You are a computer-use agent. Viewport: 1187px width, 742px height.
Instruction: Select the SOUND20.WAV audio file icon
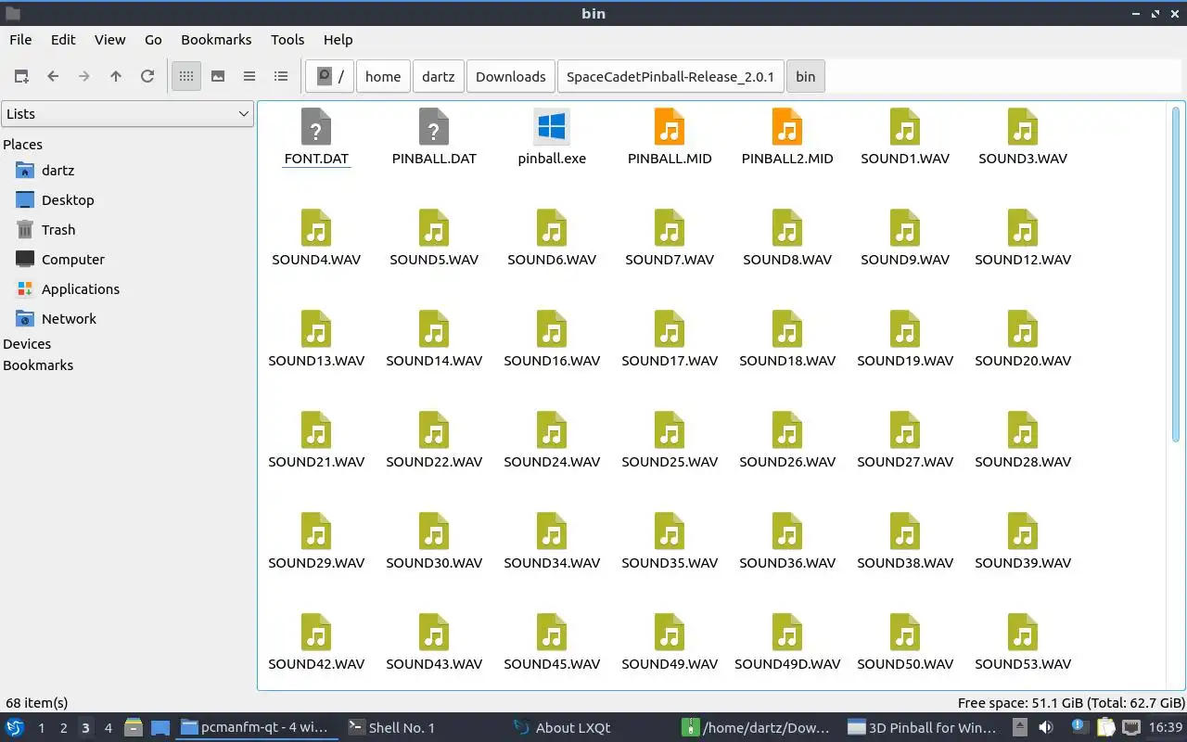pyautogui.click(x=1023, y=329)
